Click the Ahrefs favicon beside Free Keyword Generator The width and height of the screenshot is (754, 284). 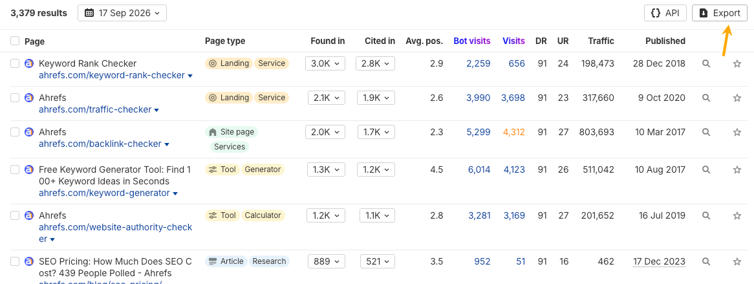(x=29, y=169)
